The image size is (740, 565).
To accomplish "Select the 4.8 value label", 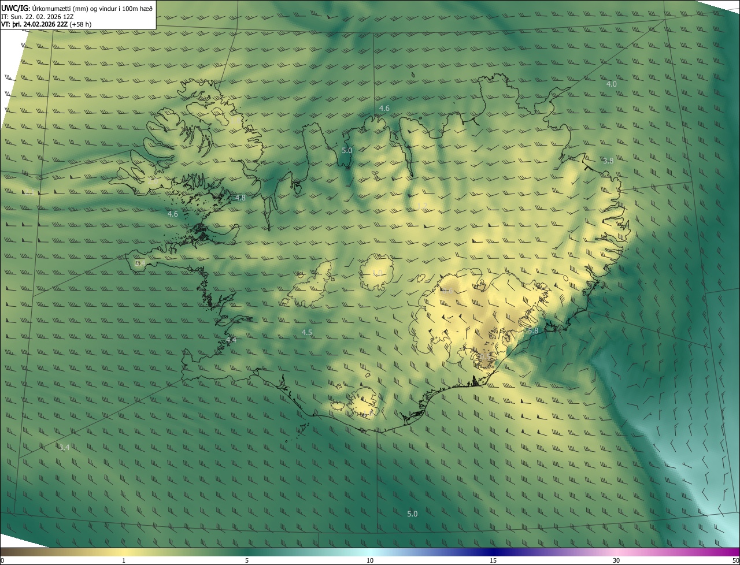I will click(x=240, y=198).
